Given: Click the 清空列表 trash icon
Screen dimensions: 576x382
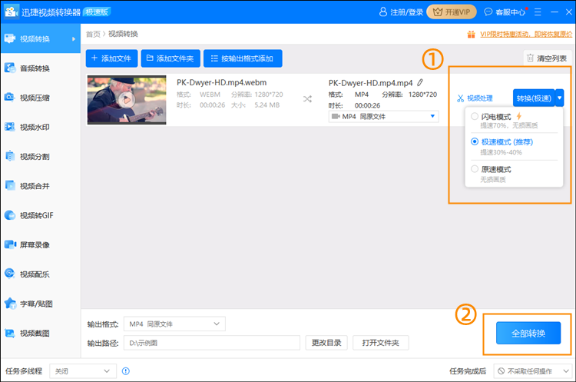Looking at the screenshot, I should coord(530,58).
